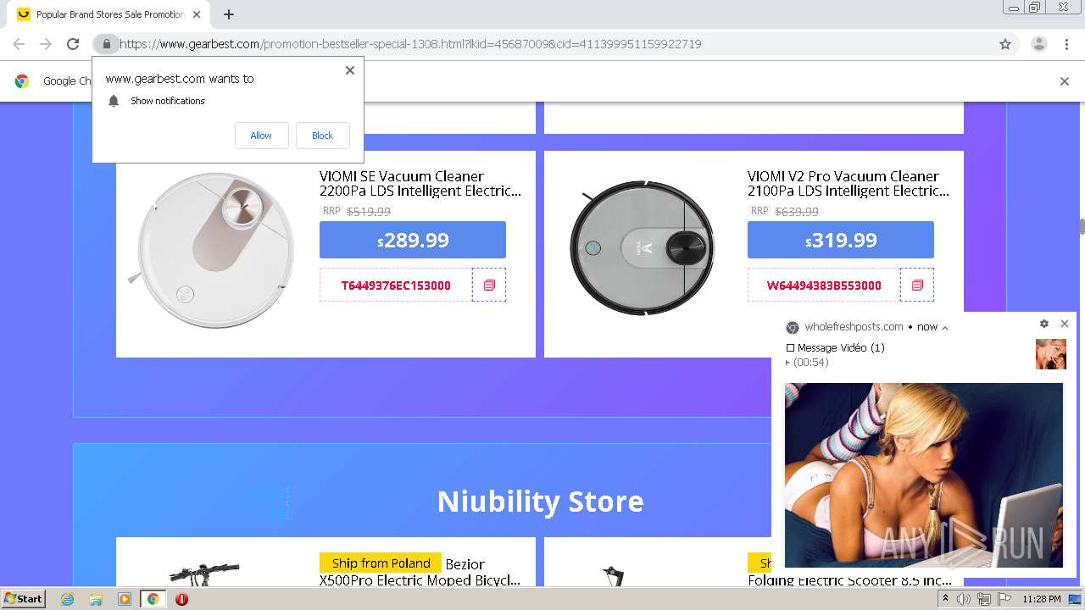Screen dimensions: 1085x610
Task: Open VIOMI V2 Pro Vacuum Cleaner title link
Action: [x=849, y=184]
